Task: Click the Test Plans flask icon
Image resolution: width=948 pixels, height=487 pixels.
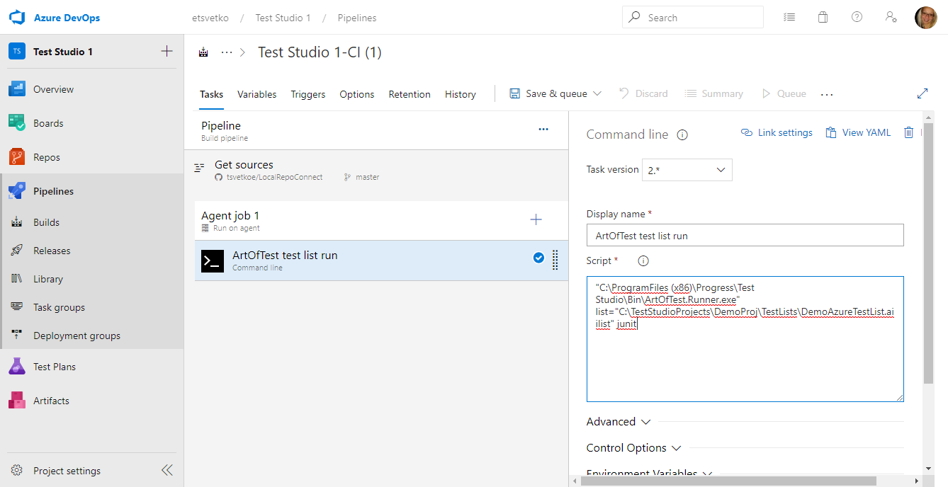Action: pos(17,367)
